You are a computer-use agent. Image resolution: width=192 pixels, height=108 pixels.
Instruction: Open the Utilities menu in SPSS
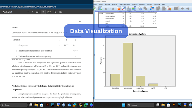click(142, 5)
